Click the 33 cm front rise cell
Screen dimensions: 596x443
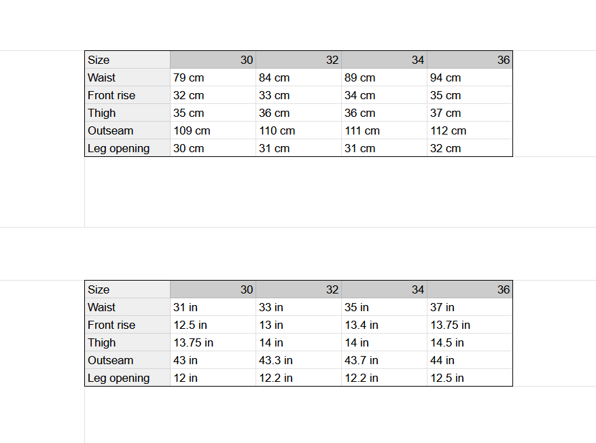pos(275,96)
